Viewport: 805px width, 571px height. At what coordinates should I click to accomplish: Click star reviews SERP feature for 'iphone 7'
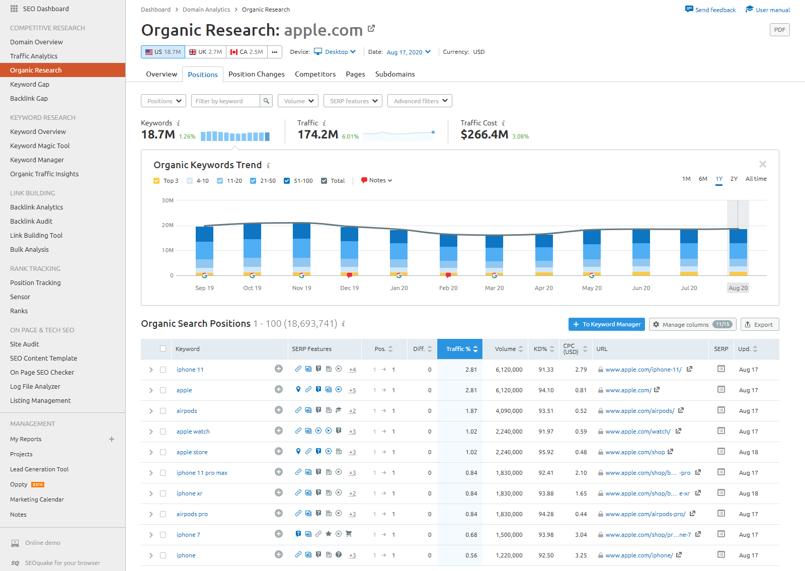(x=329, y=534)
